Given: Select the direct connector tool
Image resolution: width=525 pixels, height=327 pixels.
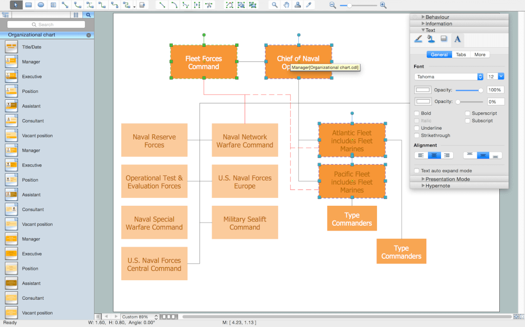Looking at the screenshot, I should tap(65, 5).
